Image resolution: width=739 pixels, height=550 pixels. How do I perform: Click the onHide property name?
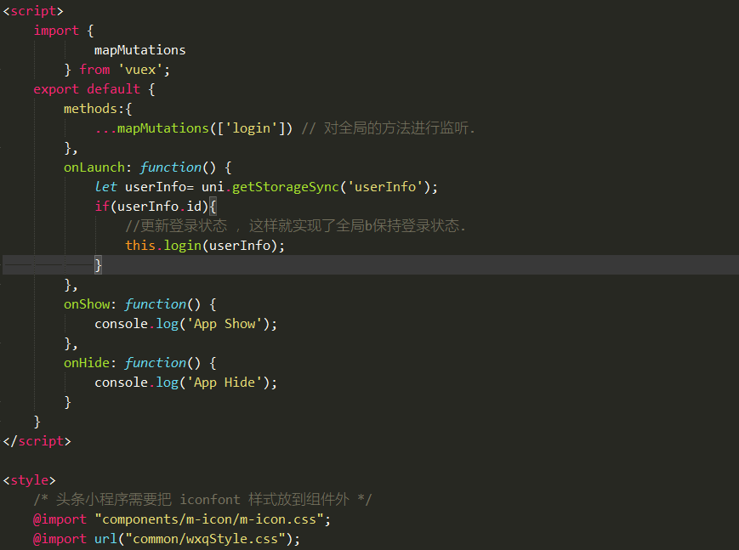point(87,363)
